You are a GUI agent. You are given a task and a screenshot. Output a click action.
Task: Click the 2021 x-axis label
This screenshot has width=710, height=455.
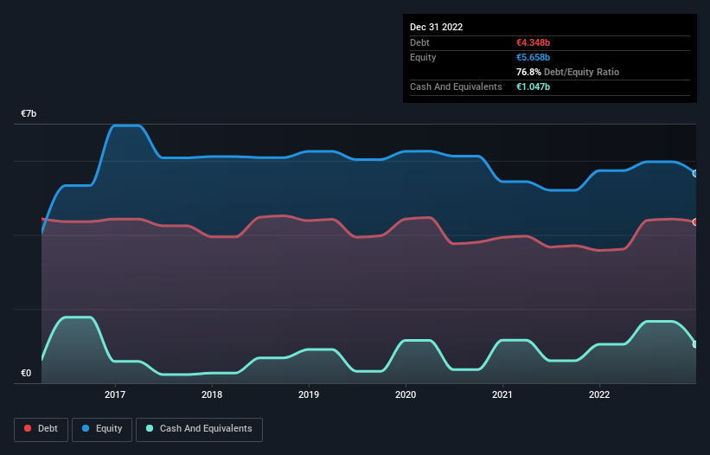pyautogui.click(x=502, y=394)
